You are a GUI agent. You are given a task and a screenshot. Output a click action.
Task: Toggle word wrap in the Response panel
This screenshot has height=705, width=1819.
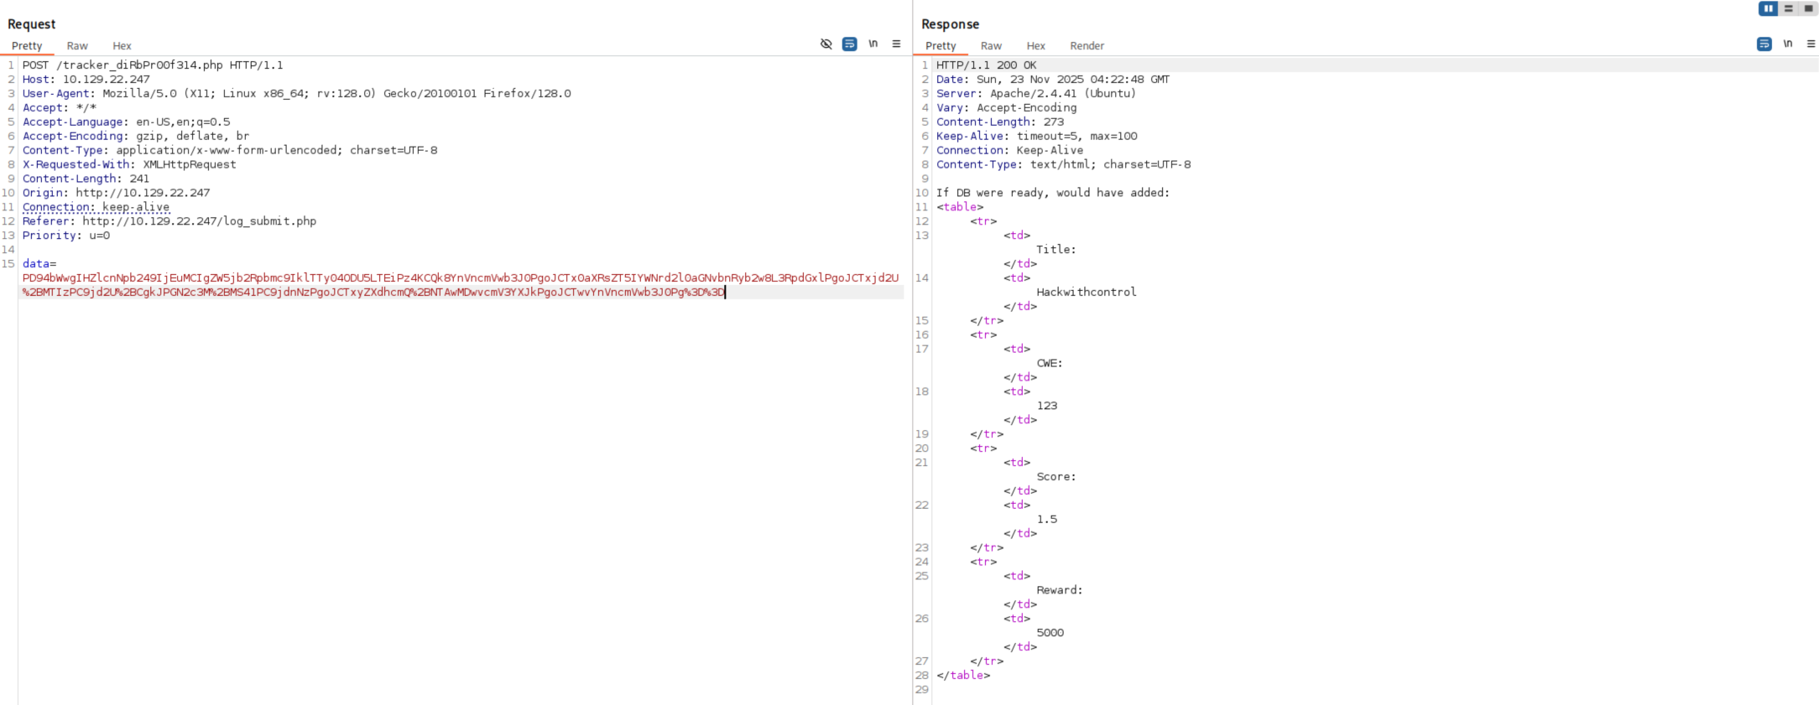coord(1764,44)
